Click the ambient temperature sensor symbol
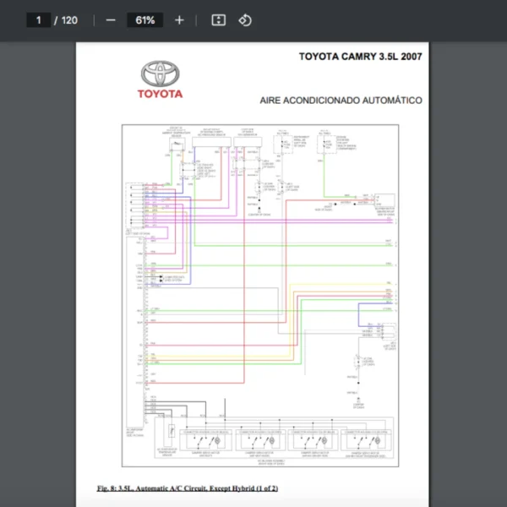This screenshot has height=507, width=507. 177,144
